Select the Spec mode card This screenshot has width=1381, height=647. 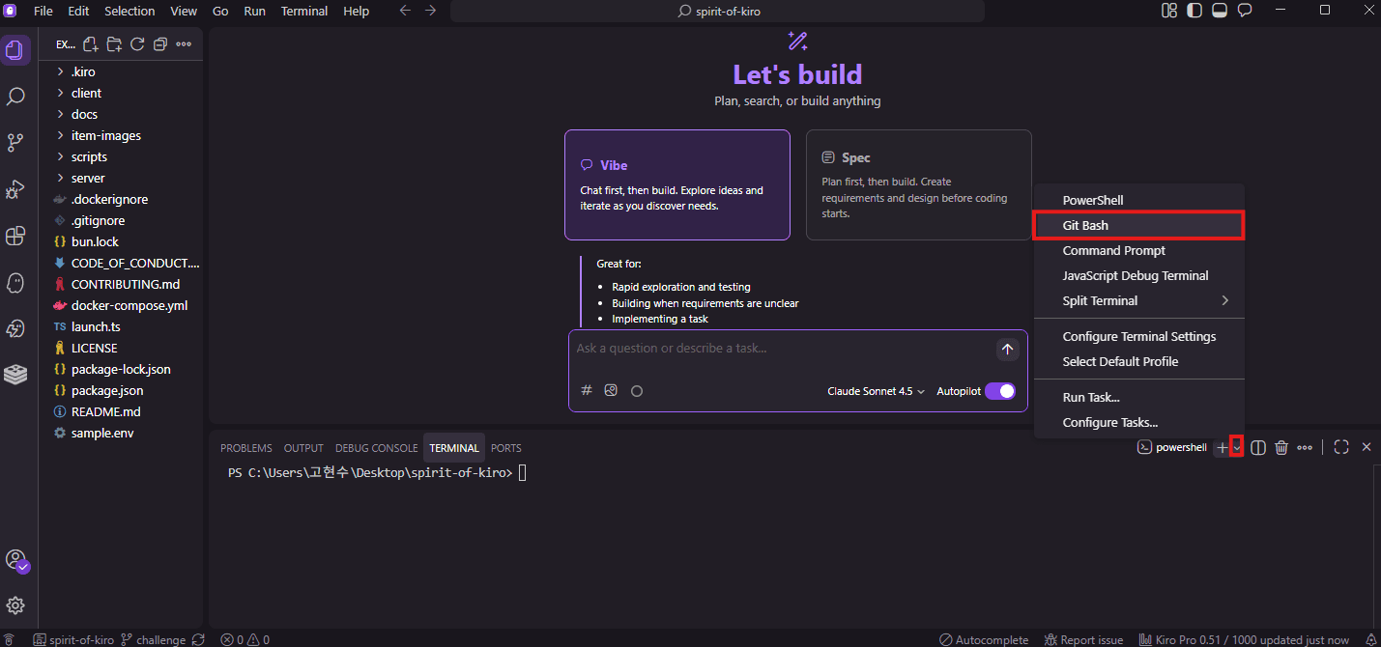click(918, 184)
